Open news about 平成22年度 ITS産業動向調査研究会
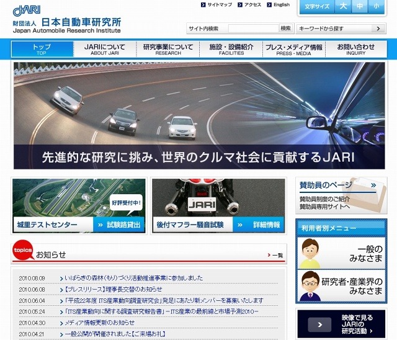397x340 pixels. 164,300
